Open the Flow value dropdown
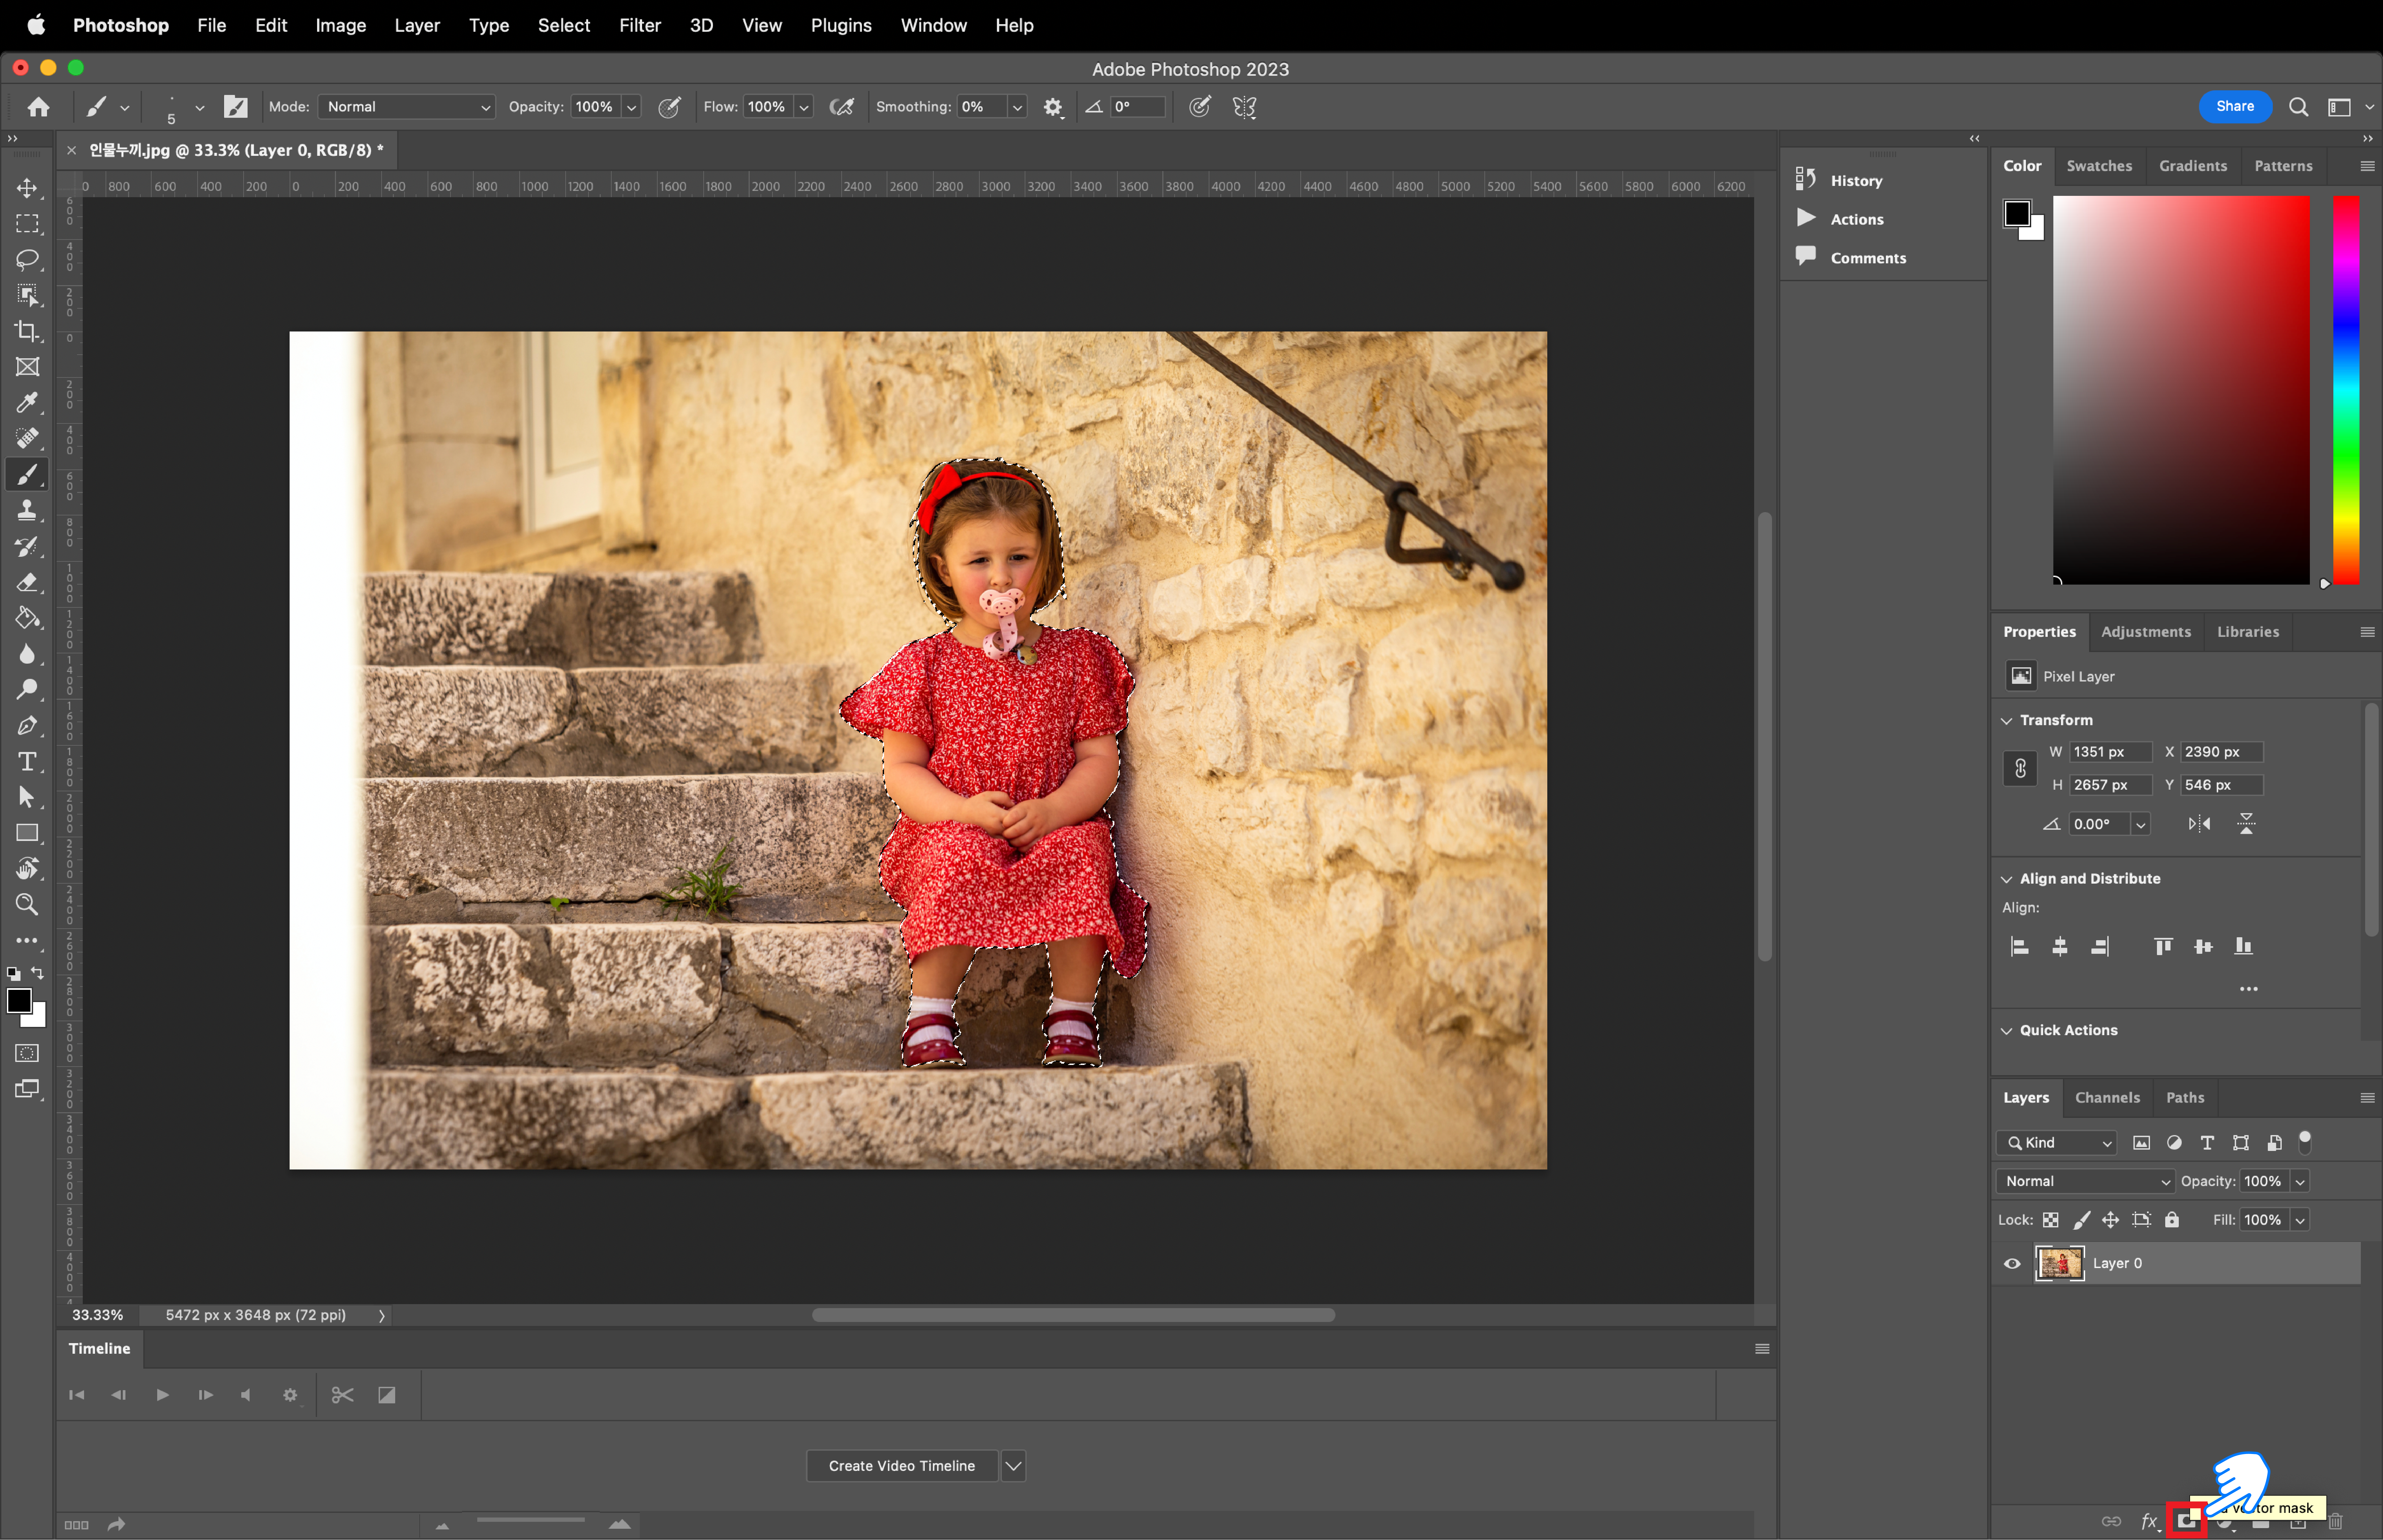The height and width of the screenshot is (1540, 2383). click(x=804, y=107)
